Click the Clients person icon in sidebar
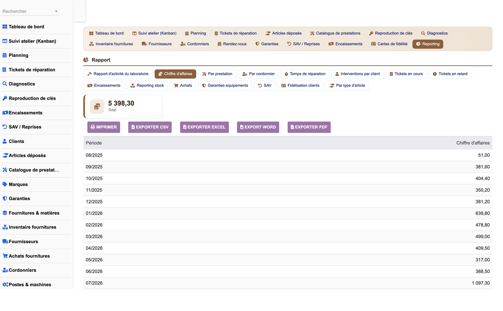Image resolution: width=503 pixels, height=311 pixels. click(5, 141)
